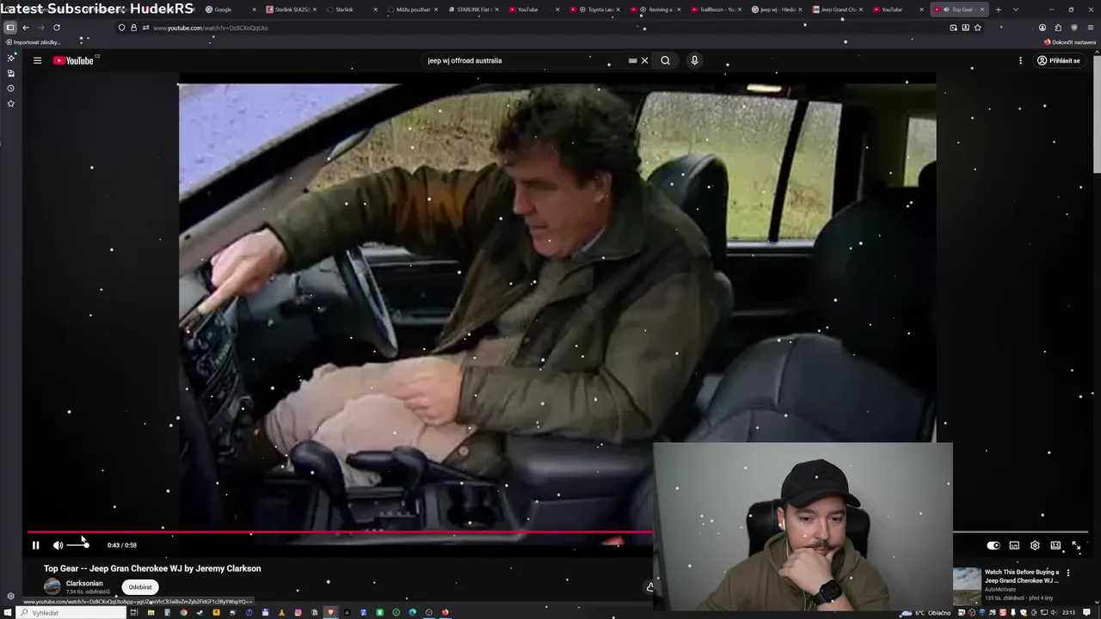Open bookmarks star in the sidebar

point(10,103)
